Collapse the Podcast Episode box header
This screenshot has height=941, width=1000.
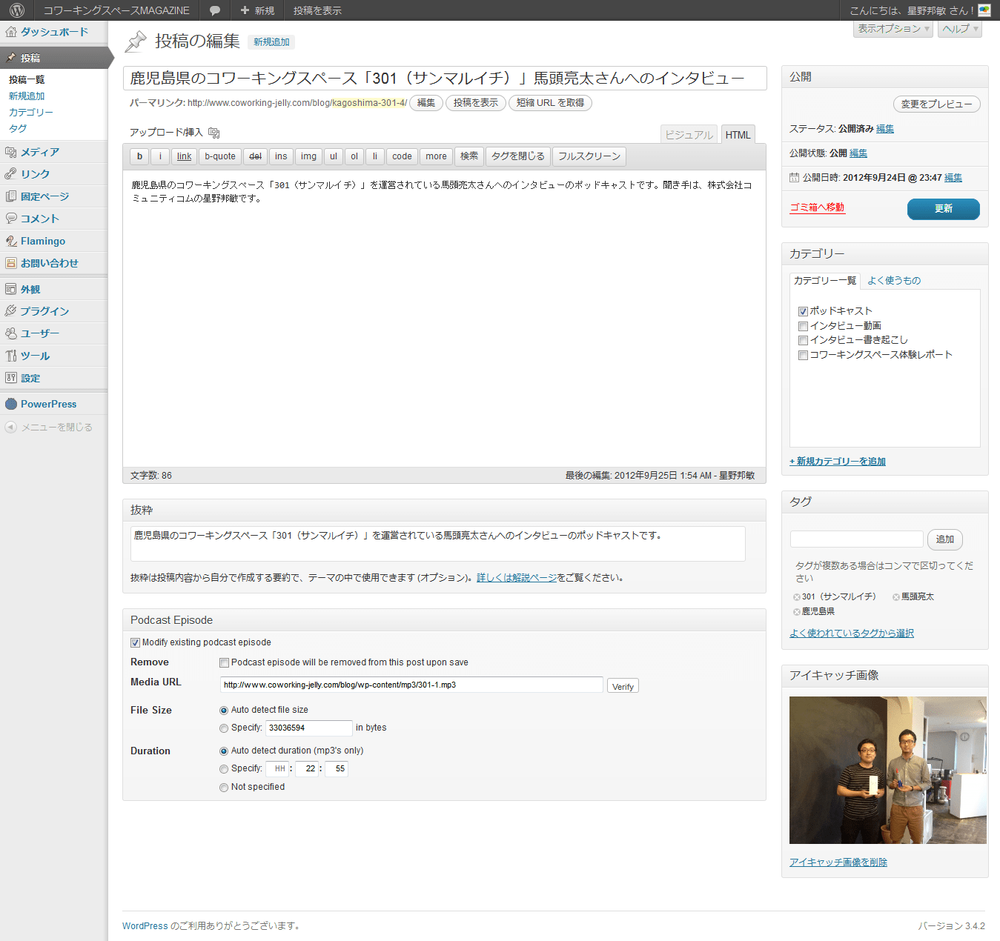pyautogui.click(x=444, y=620)
